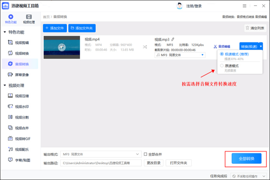Click the 添加文件 button
The image size is (270, 180).
point(55,28)
